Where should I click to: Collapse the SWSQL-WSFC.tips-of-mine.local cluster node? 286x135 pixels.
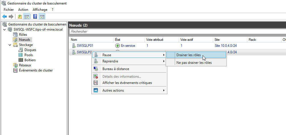click(4, 29)
